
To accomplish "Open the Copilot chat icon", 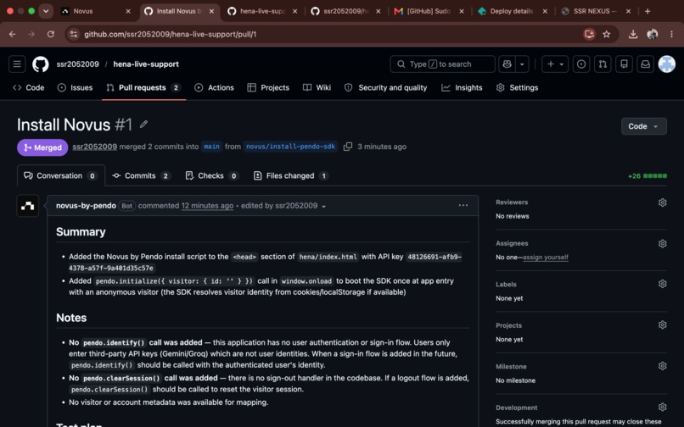I will (507, 64).
